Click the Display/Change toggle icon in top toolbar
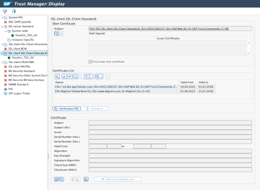The image size is (260, 190). point(5,11)
